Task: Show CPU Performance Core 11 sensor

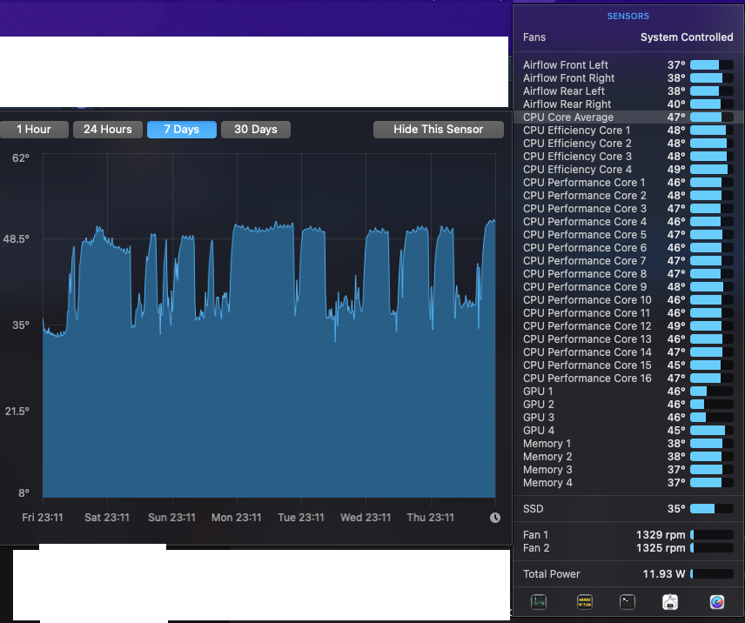Action: click(628, 313)
